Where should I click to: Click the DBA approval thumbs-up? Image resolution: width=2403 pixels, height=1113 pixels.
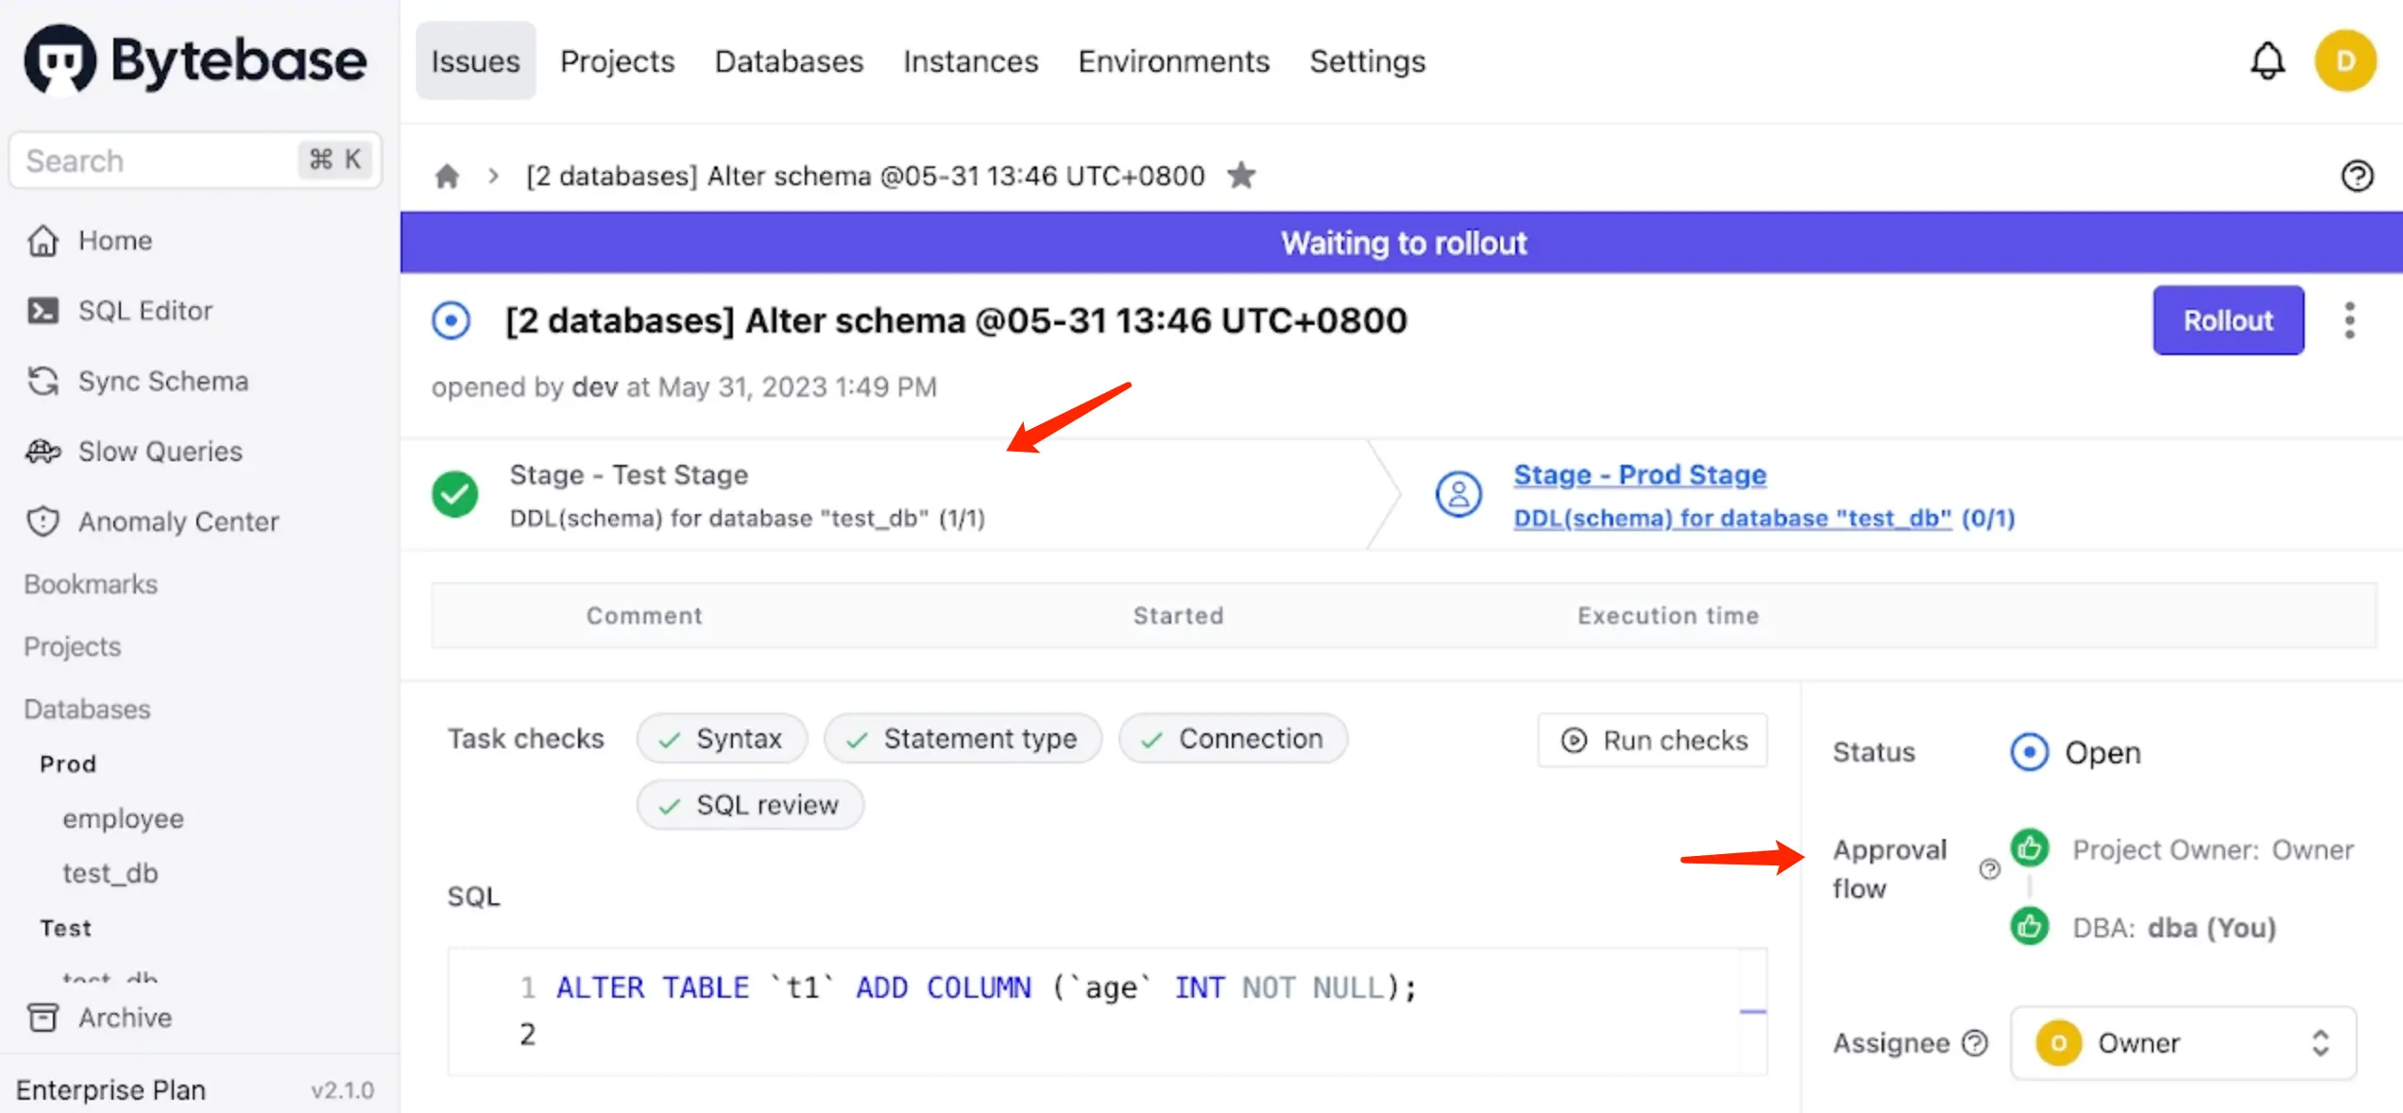[x=2029, y=926]
